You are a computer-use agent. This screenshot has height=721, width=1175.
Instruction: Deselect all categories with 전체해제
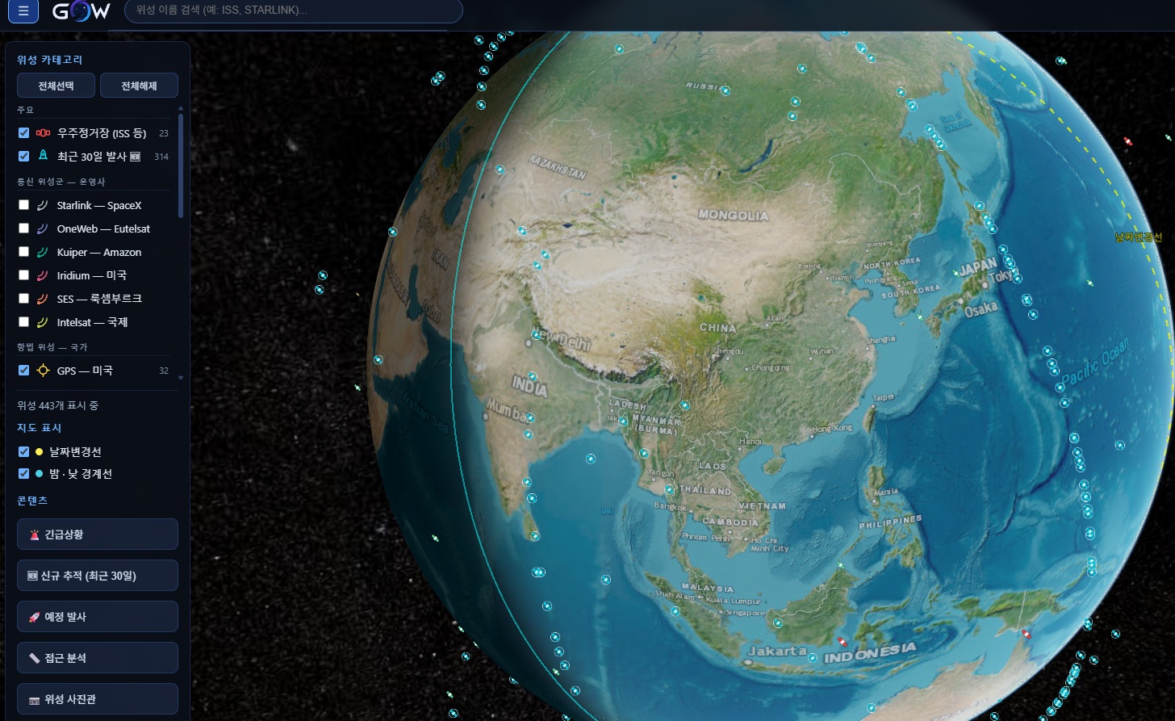pyautogui.click(x=139, y=86)
